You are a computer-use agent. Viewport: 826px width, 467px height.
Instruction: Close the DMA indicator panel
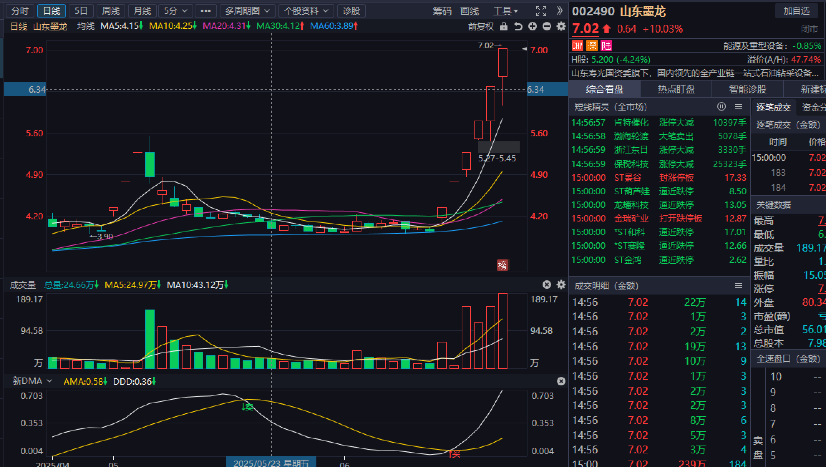pyautogui.click(x=561, y=381)
